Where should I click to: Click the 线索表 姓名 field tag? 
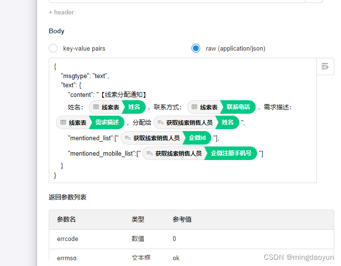(x=117, y=107)
